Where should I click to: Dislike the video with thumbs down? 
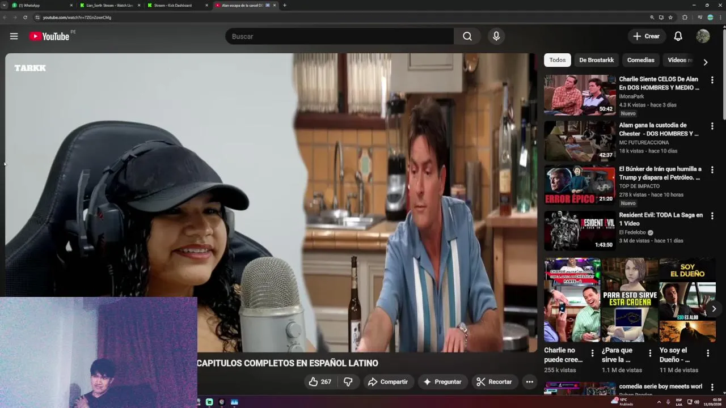348,382
